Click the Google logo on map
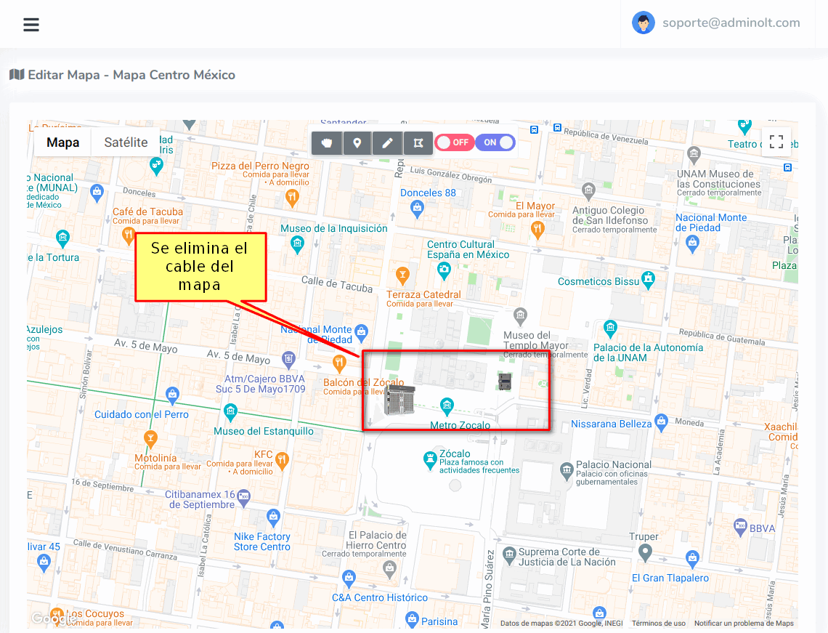The image size is (828, 633). pos(51,618)
